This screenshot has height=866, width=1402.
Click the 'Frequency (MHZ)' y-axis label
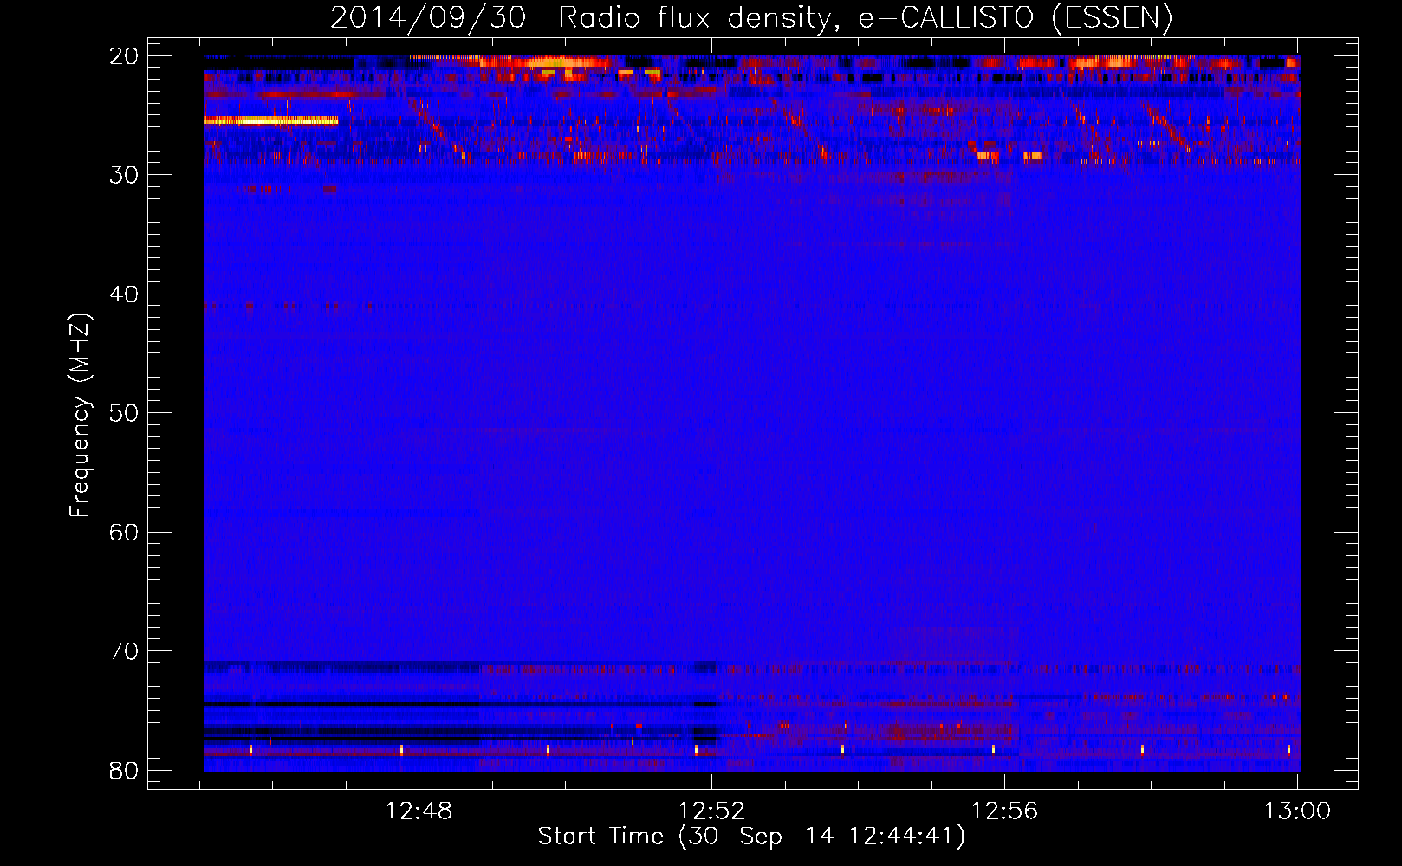(80, 416)
